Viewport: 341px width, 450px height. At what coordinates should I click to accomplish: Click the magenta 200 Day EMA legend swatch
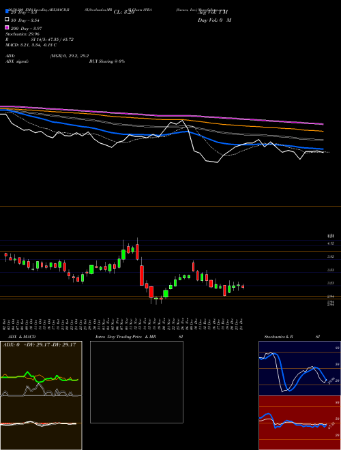[7, 27]
